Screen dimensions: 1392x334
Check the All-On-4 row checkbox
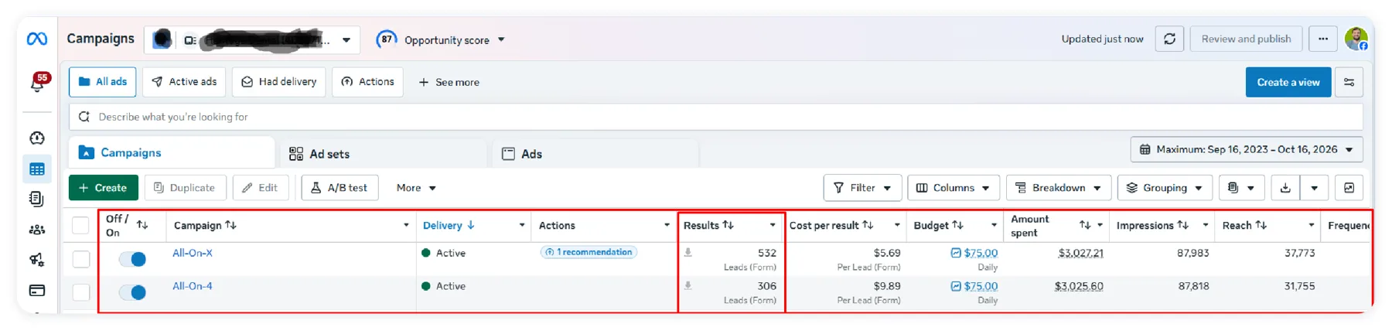click(x=80, y=292)
